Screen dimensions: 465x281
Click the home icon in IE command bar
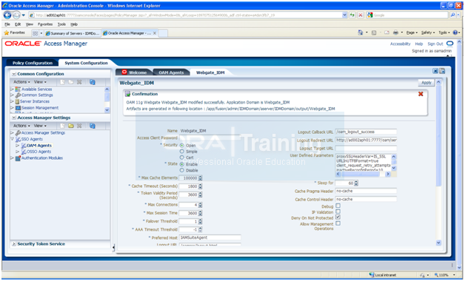361,33
